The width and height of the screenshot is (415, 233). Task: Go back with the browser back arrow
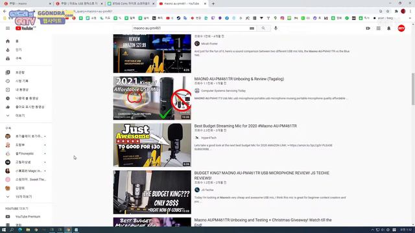click(5, 12)
